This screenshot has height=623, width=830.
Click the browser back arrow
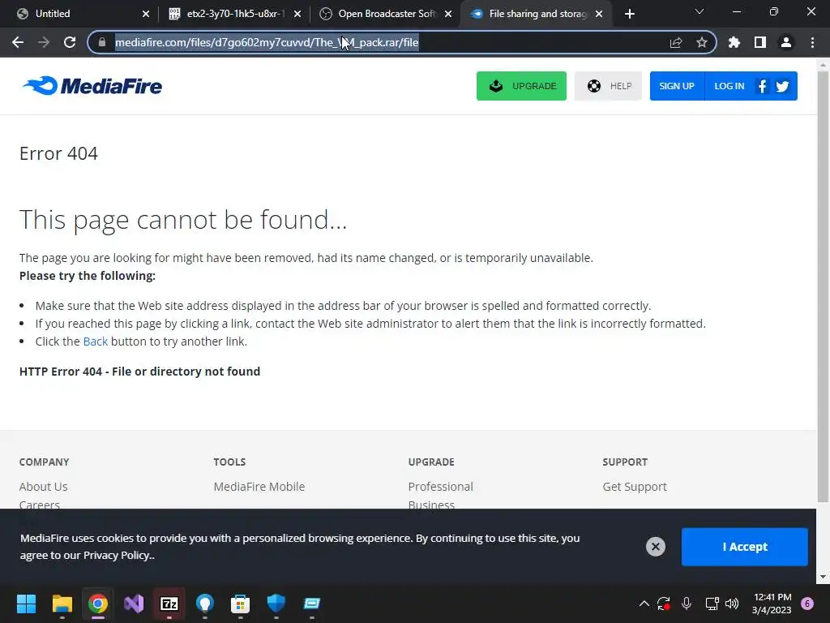tap(18, 42)
